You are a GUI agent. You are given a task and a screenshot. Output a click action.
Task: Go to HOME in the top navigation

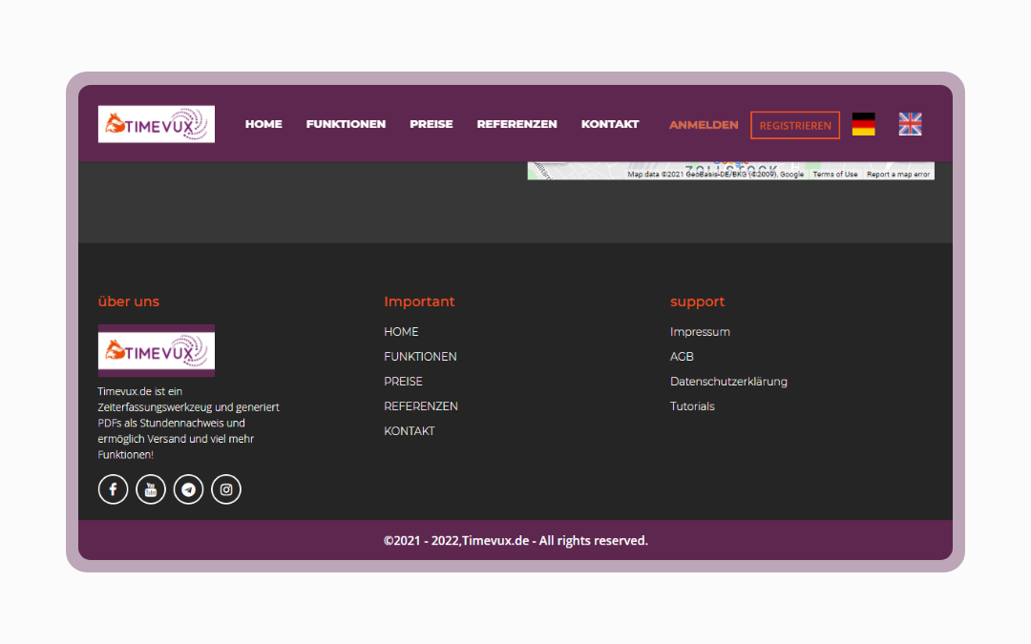[x=263, y=124]
